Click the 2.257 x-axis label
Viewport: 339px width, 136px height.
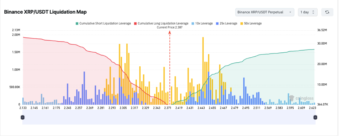pos(79,108)
